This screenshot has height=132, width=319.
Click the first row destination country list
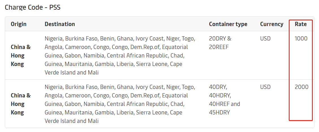pyautogui.click(x=120, y=56)
